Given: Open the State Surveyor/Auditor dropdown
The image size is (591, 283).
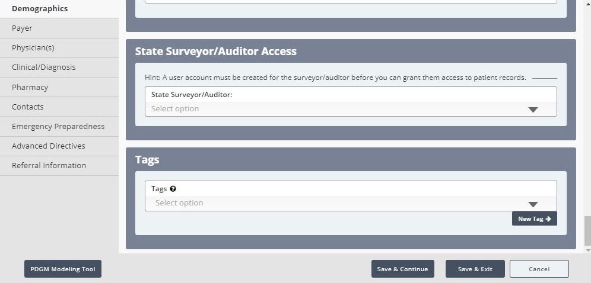Looking at the screenshot, I should pos(350,109).
